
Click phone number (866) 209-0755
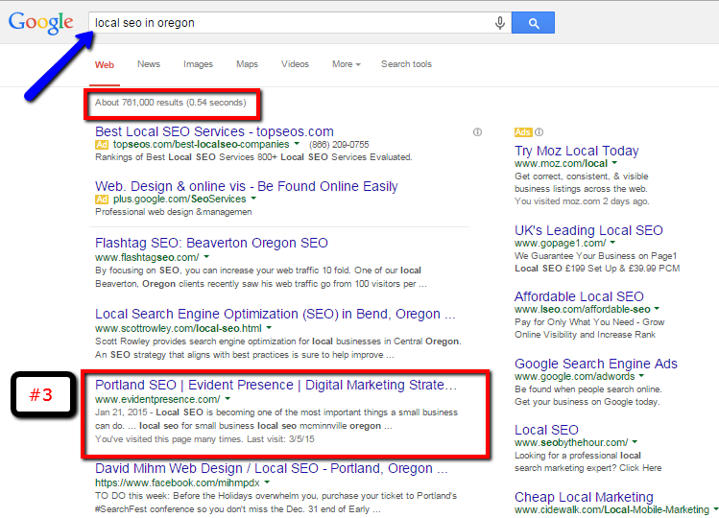coord(339,145)
